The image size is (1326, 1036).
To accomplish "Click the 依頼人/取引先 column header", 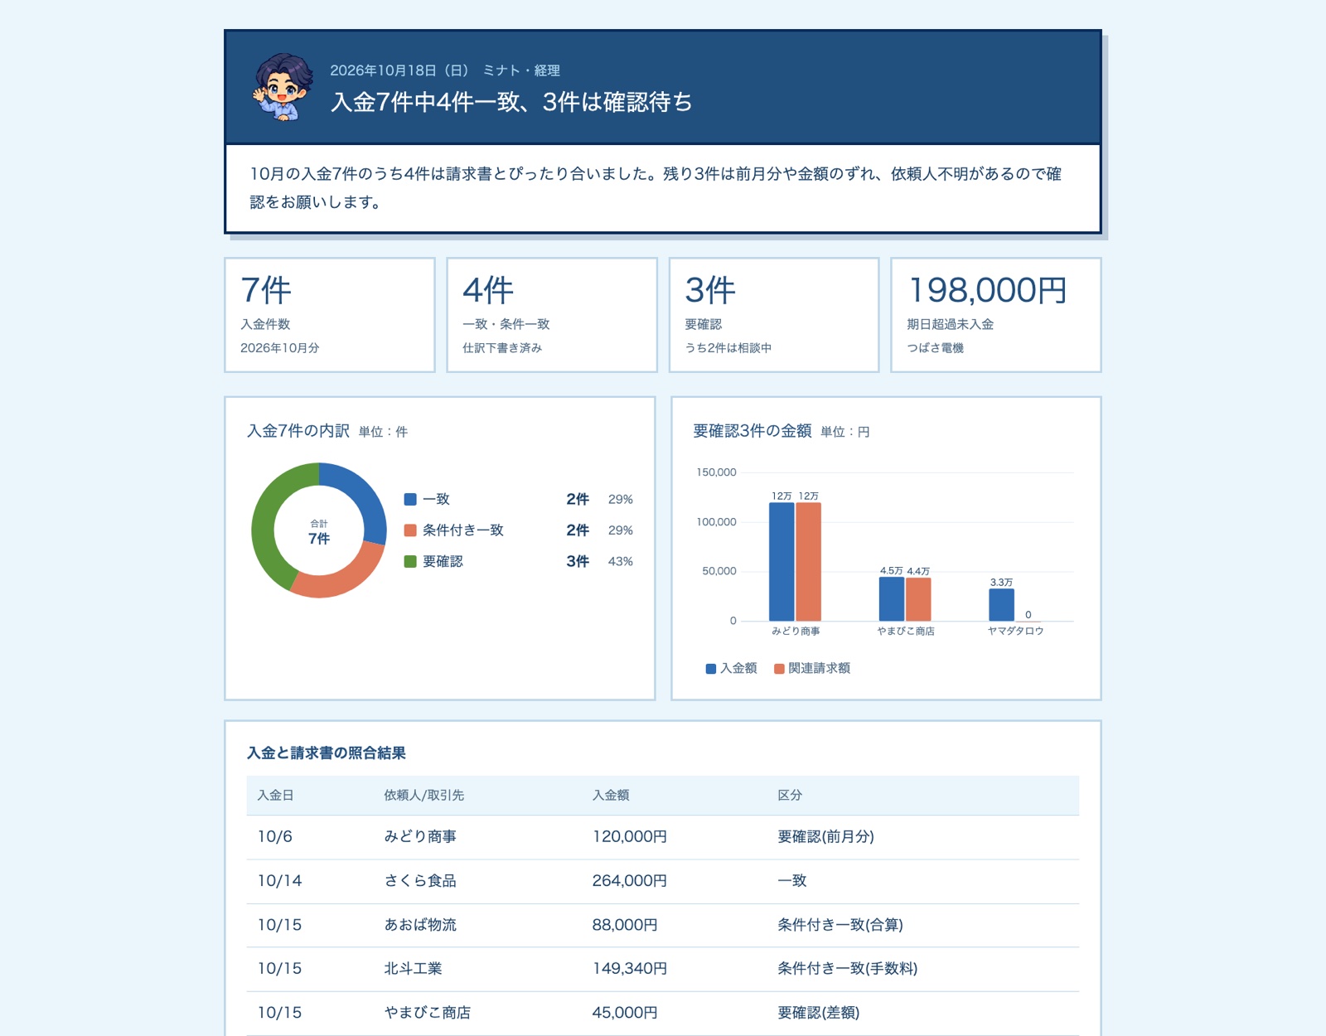I will 423,796.
